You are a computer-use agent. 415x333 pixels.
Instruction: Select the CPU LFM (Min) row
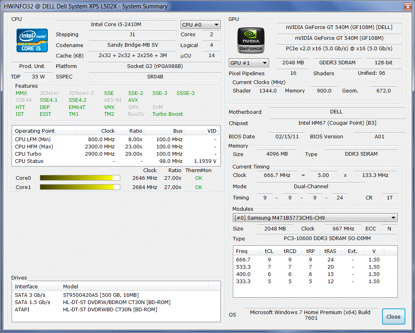[x=116, y=139]
